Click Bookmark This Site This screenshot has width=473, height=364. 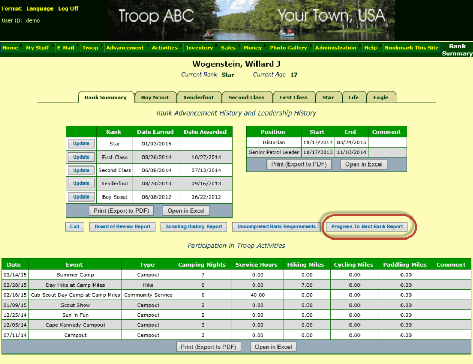(x=412, y=48)
